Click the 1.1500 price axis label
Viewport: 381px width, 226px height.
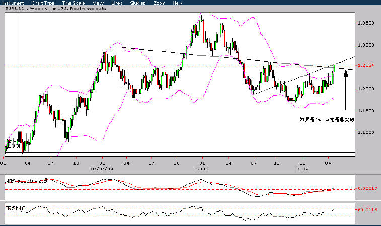pos(366,111)
